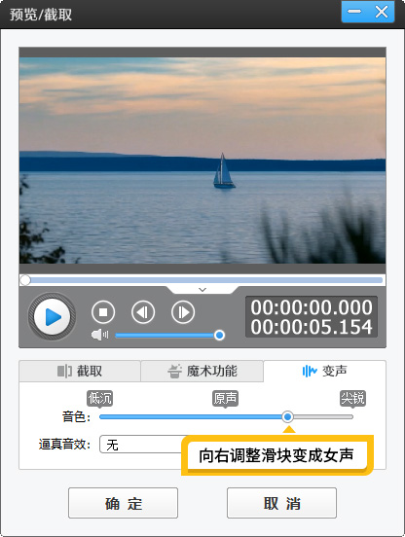This screenshot has width=405, height=537.
Task: Step to previous frame
Action: pyautogui.click(x=143, y=312)
